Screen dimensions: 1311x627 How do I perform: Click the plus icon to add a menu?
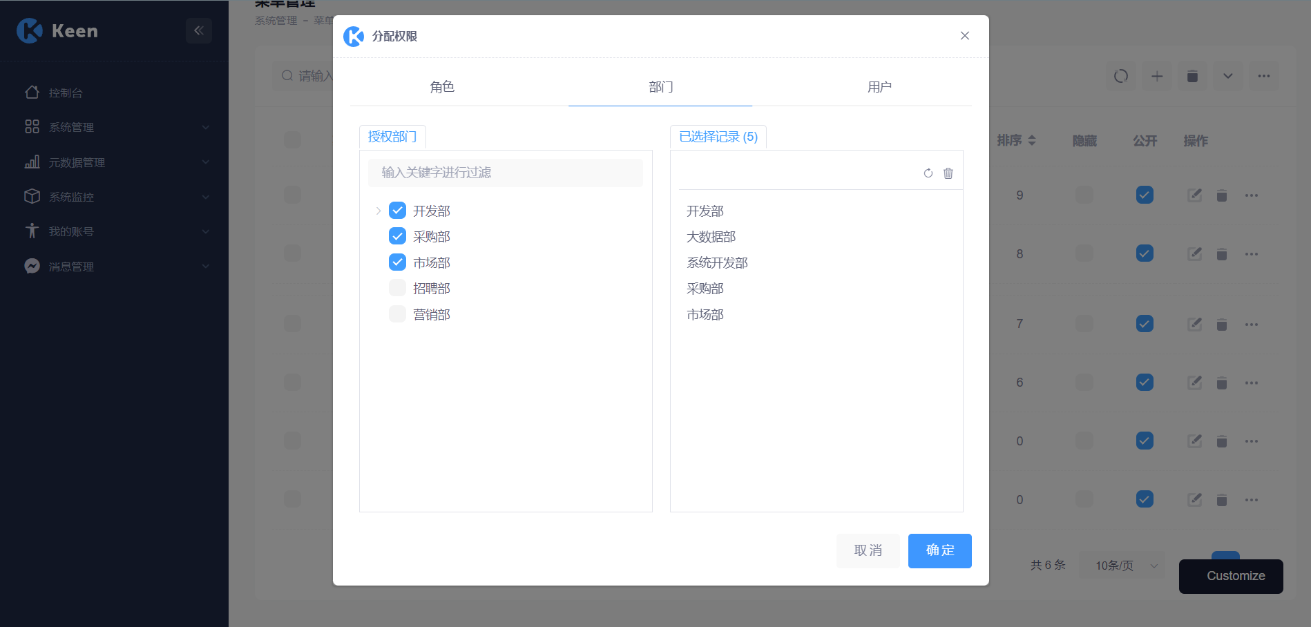(x=1157, y=76)
